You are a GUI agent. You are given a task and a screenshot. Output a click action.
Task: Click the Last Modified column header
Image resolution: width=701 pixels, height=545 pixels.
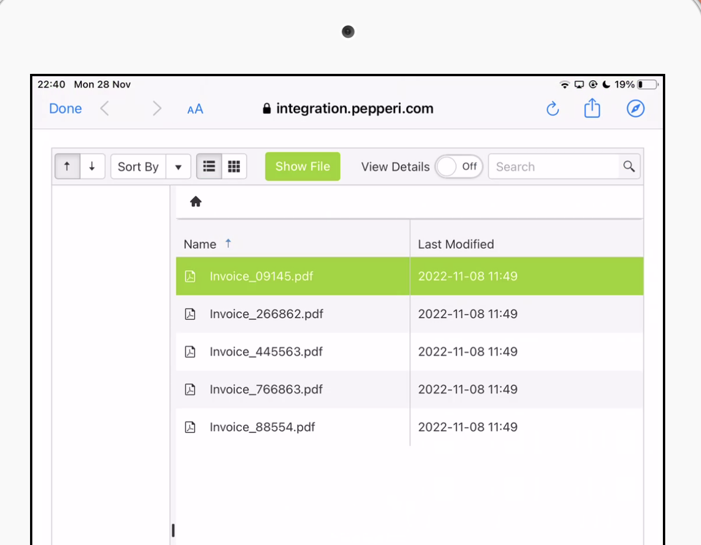coord(456,244)
